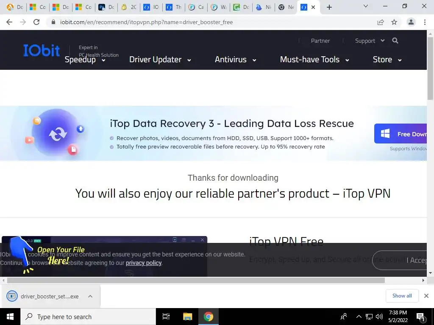The width and height of the screenshot is (434, 325).
Task: Show hidden tray icons
Action: click(359, 317)
